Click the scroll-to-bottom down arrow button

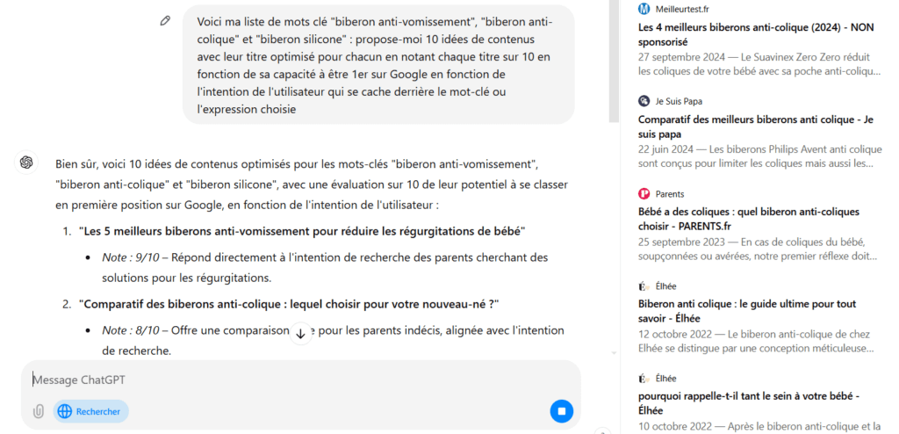[x=300, y=334]
